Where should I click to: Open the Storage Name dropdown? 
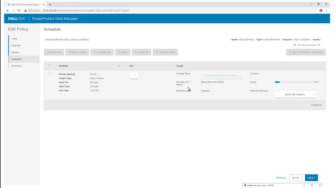point(221,75)
